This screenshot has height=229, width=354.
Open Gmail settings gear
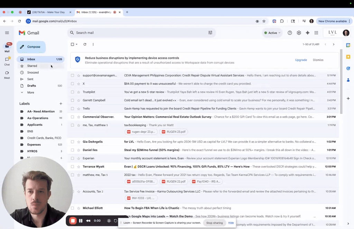[x=299, y=33]
